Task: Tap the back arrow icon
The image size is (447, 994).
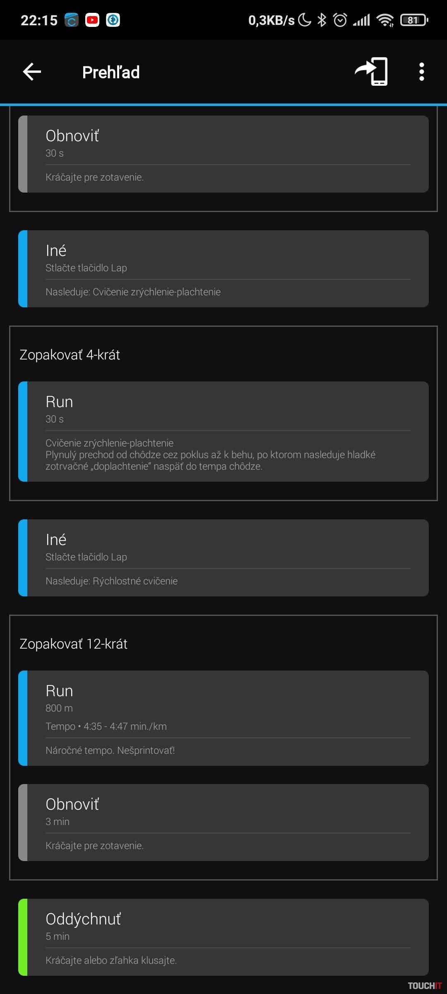Action: pyautogui.click(x=32, y=72)
